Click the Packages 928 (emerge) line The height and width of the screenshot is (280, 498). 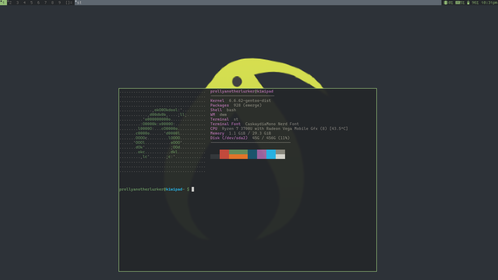point(236,105)
